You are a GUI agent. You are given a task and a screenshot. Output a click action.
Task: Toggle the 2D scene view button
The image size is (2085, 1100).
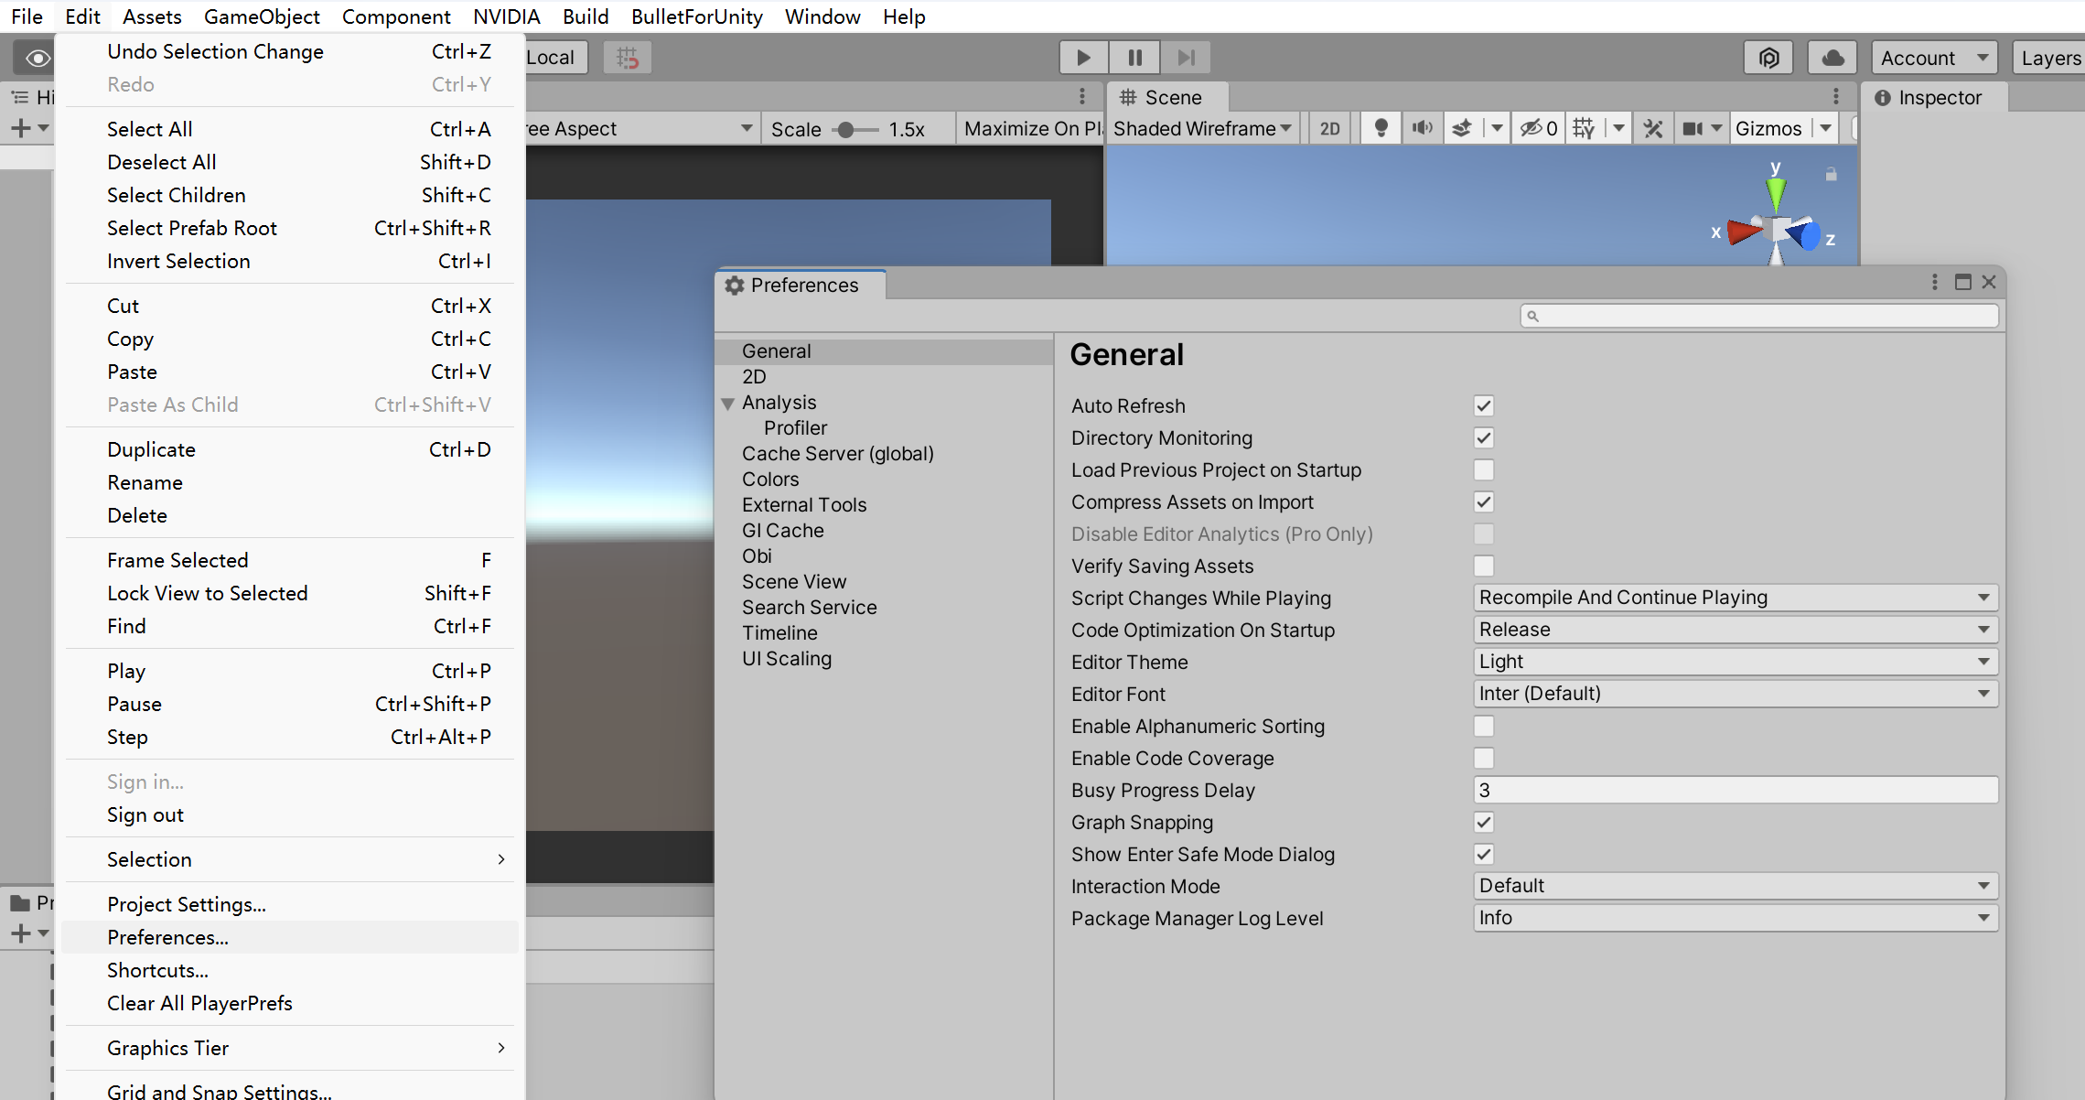(x=1329, y=128)
